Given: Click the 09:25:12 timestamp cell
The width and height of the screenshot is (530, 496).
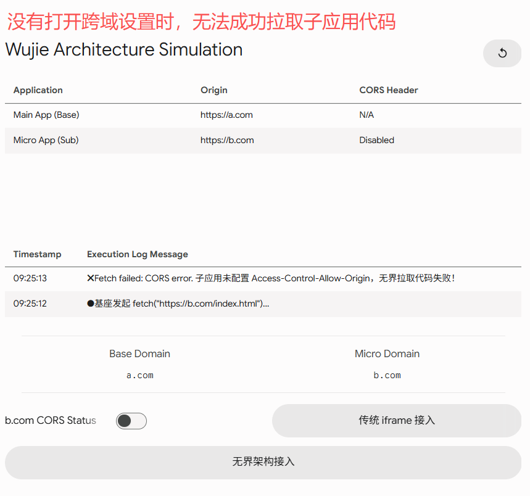Looking at the screenshot, I should [30, 304].
